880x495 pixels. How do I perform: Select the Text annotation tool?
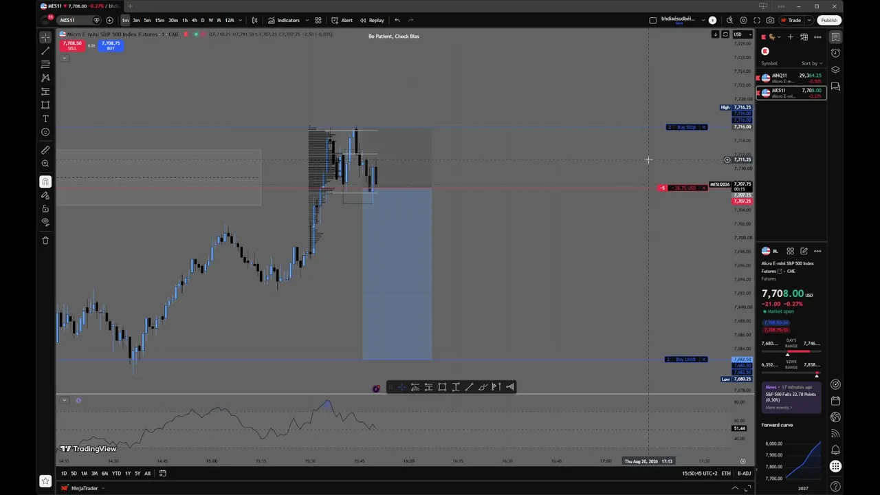click(x=45, y=118)
